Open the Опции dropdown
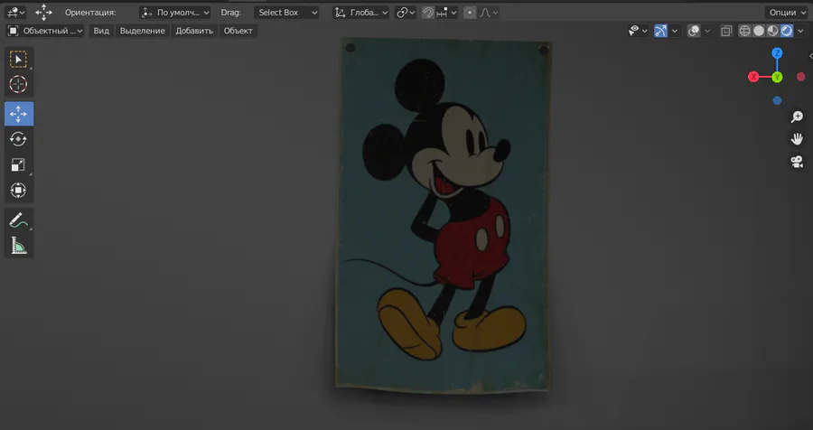 (x=788, y=13)
